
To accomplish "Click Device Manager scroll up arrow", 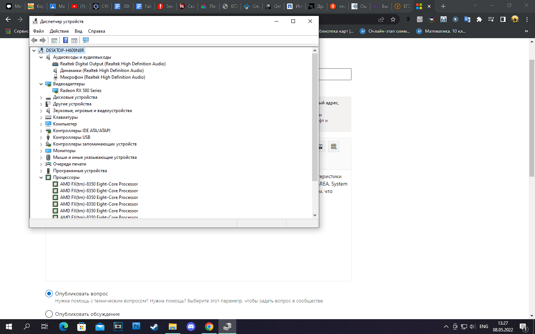I will point(315,50).
